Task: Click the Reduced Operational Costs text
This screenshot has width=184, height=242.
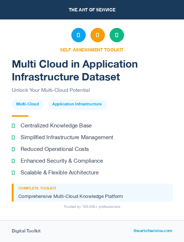Action: tap(55, 149)
